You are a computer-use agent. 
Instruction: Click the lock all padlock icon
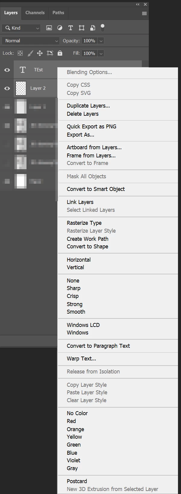coord(60,53)
